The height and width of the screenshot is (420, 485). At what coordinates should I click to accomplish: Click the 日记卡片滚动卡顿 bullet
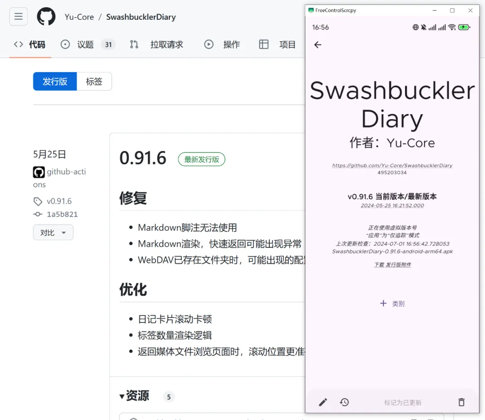point(175,319)
